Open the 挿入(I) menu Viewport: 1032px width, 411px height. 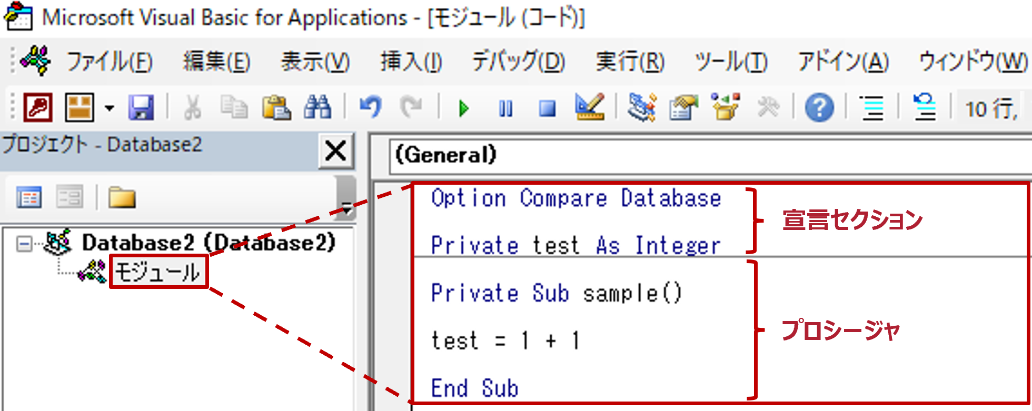click(x=411, y=62)
